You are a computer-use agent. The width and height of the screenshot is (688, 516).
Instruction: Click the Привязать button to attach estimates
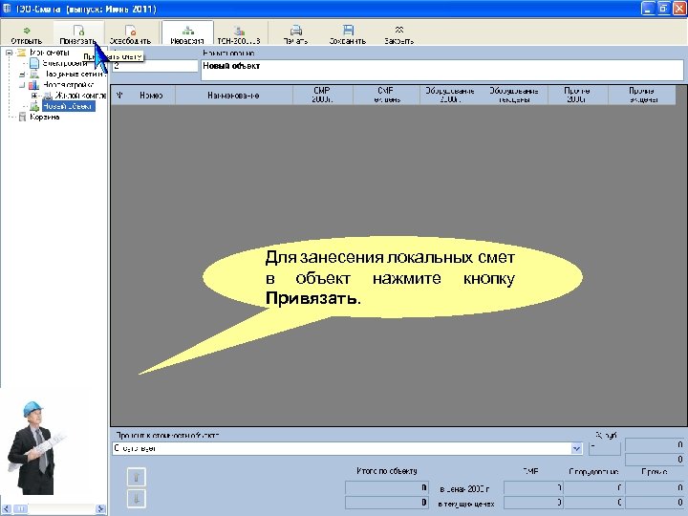(x=78, y=33)
